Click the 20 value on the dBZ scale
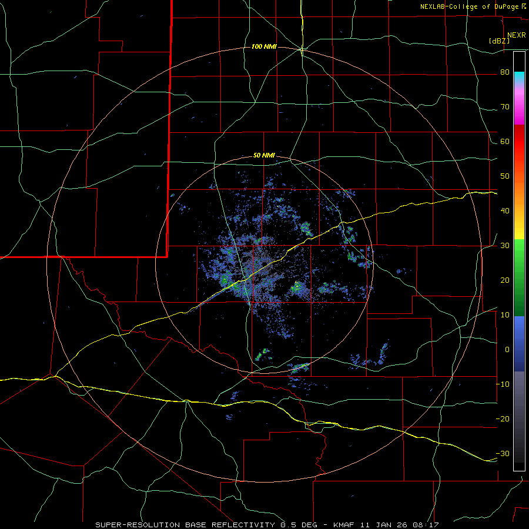Screen dimensions: 529x529 pyautogui.click(x=505, y=280)
